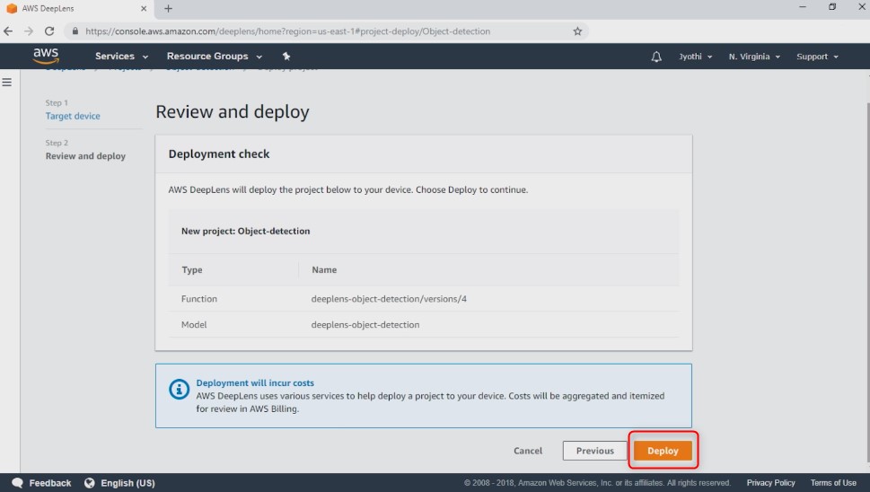Click the Deploy button
The width and height of the screenshot is (870, 492).
[x=663, y=451]
